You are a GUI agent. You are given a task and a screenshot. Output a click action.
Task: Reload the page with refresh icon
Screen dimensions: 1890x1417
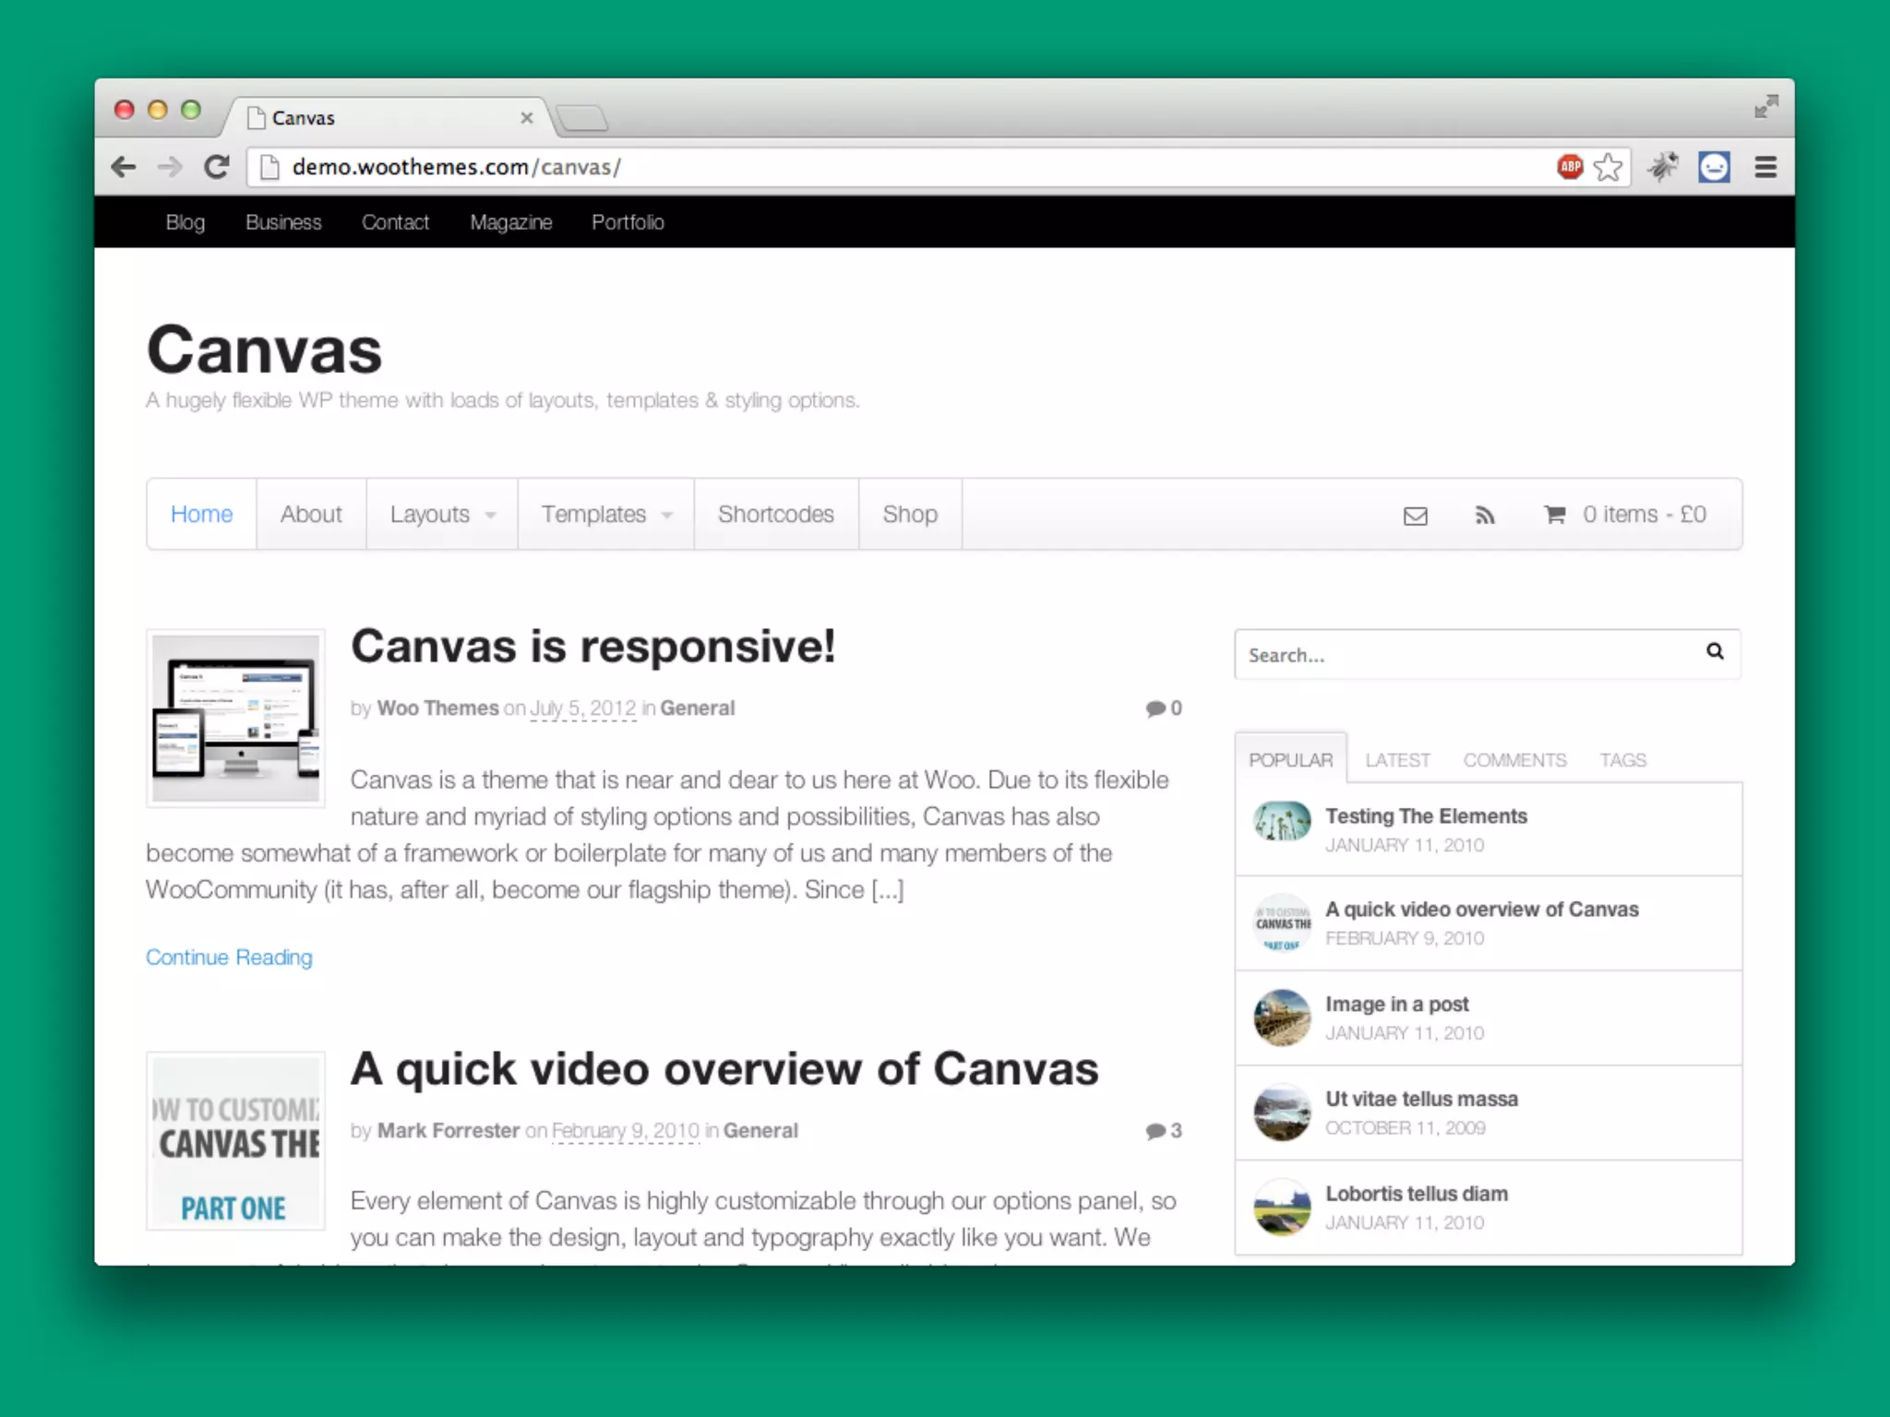point(217,167)
